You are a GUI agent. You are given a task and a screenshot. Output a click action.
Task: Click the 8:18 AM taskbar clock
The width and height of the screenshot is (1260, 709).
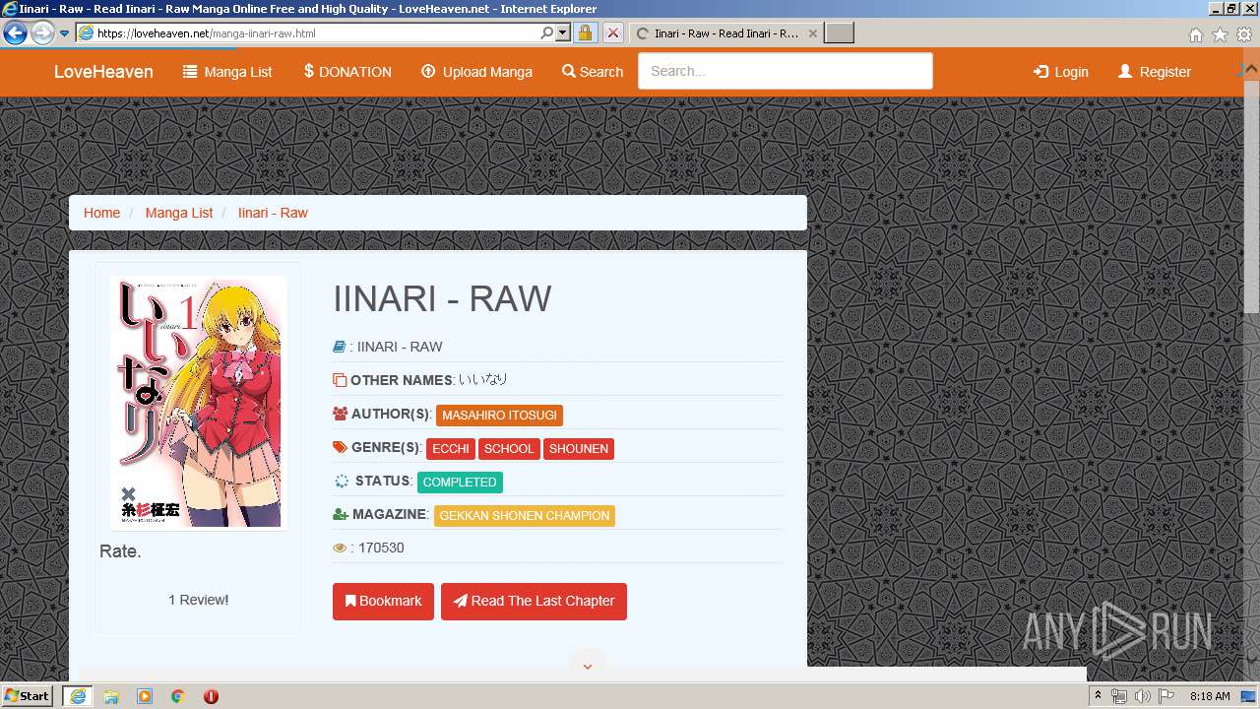1210,696
